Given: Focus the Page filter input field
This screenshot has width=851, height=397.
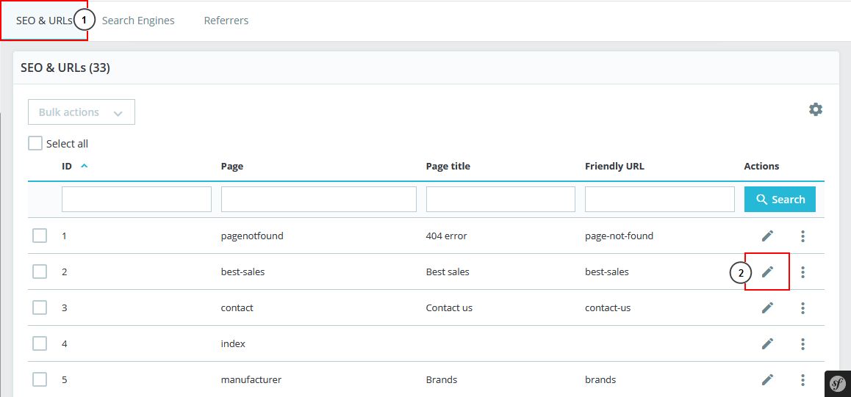Looking at the screenshot, I should point(318,199).
